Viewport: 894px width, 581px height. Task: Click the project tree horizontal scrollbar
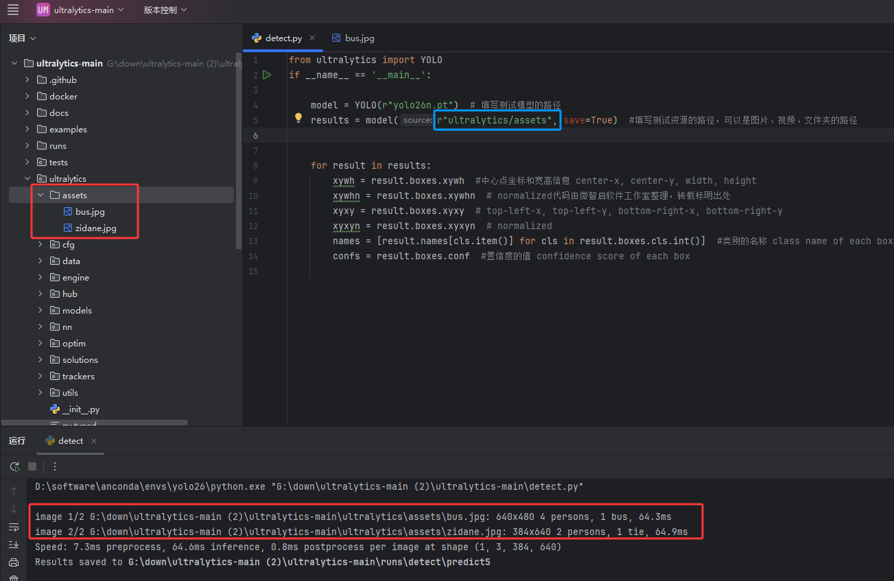(x=95, y=423)
